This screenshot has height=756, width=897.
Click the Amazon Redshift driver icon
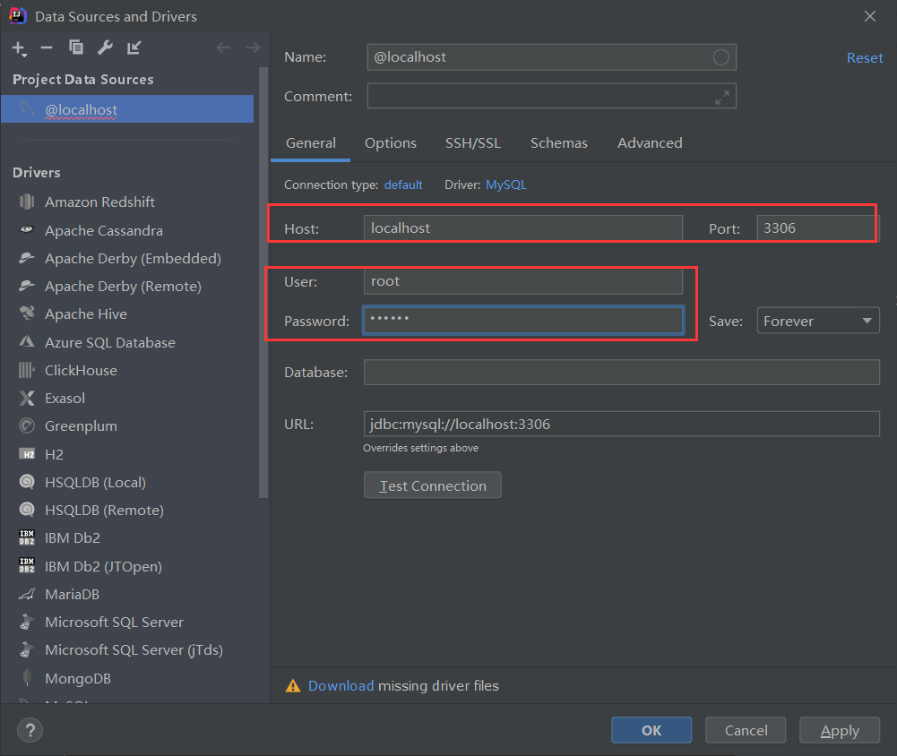click(26, 202)
